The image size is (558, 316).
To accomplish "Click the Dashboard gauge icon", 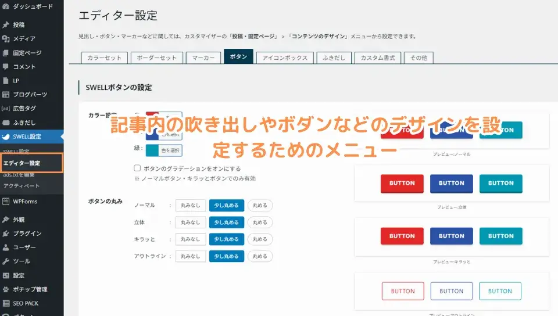I will (6, 6).
